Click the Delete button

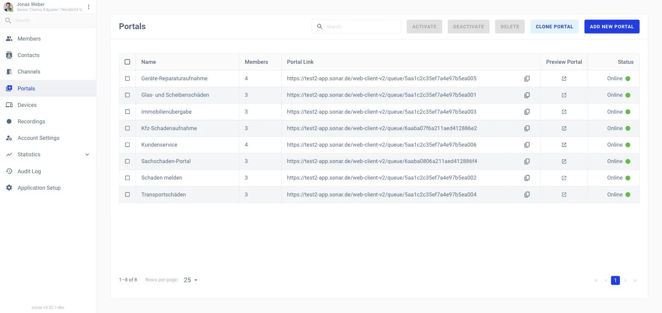pyautogui.click(x=510, y=27)
